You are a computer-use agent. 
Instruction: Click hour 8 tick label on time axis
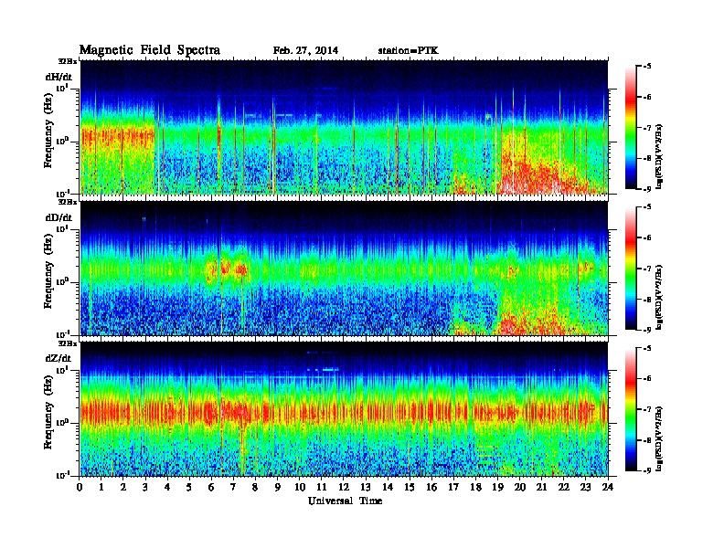tap(255, 487)
